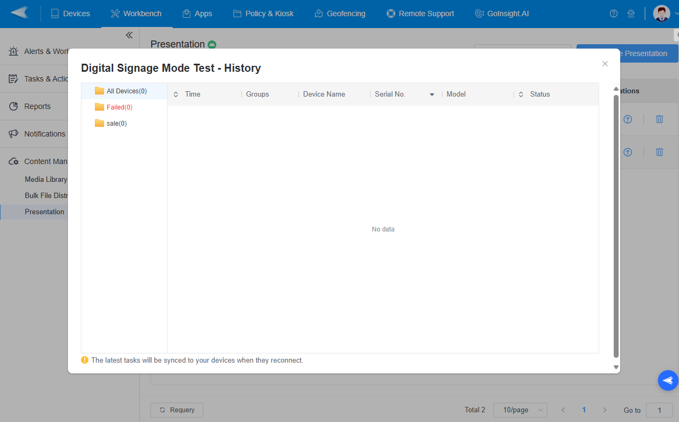
Task: Open the 10/page pagination dropdown
Action: pos(519,410)
